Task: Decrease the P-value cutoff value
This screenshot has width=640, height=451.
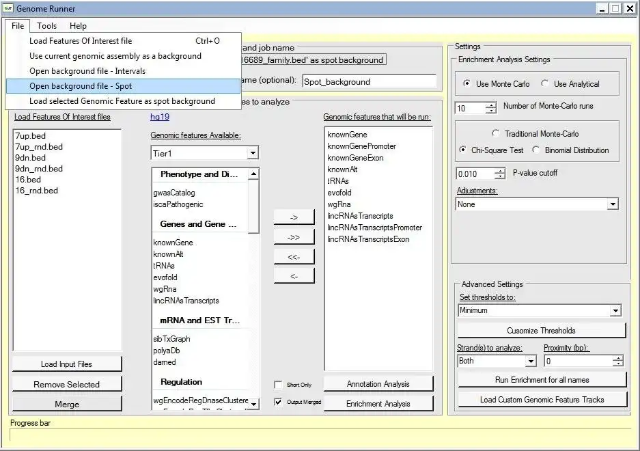Action: pyautogui.click(x=499, y=176)
